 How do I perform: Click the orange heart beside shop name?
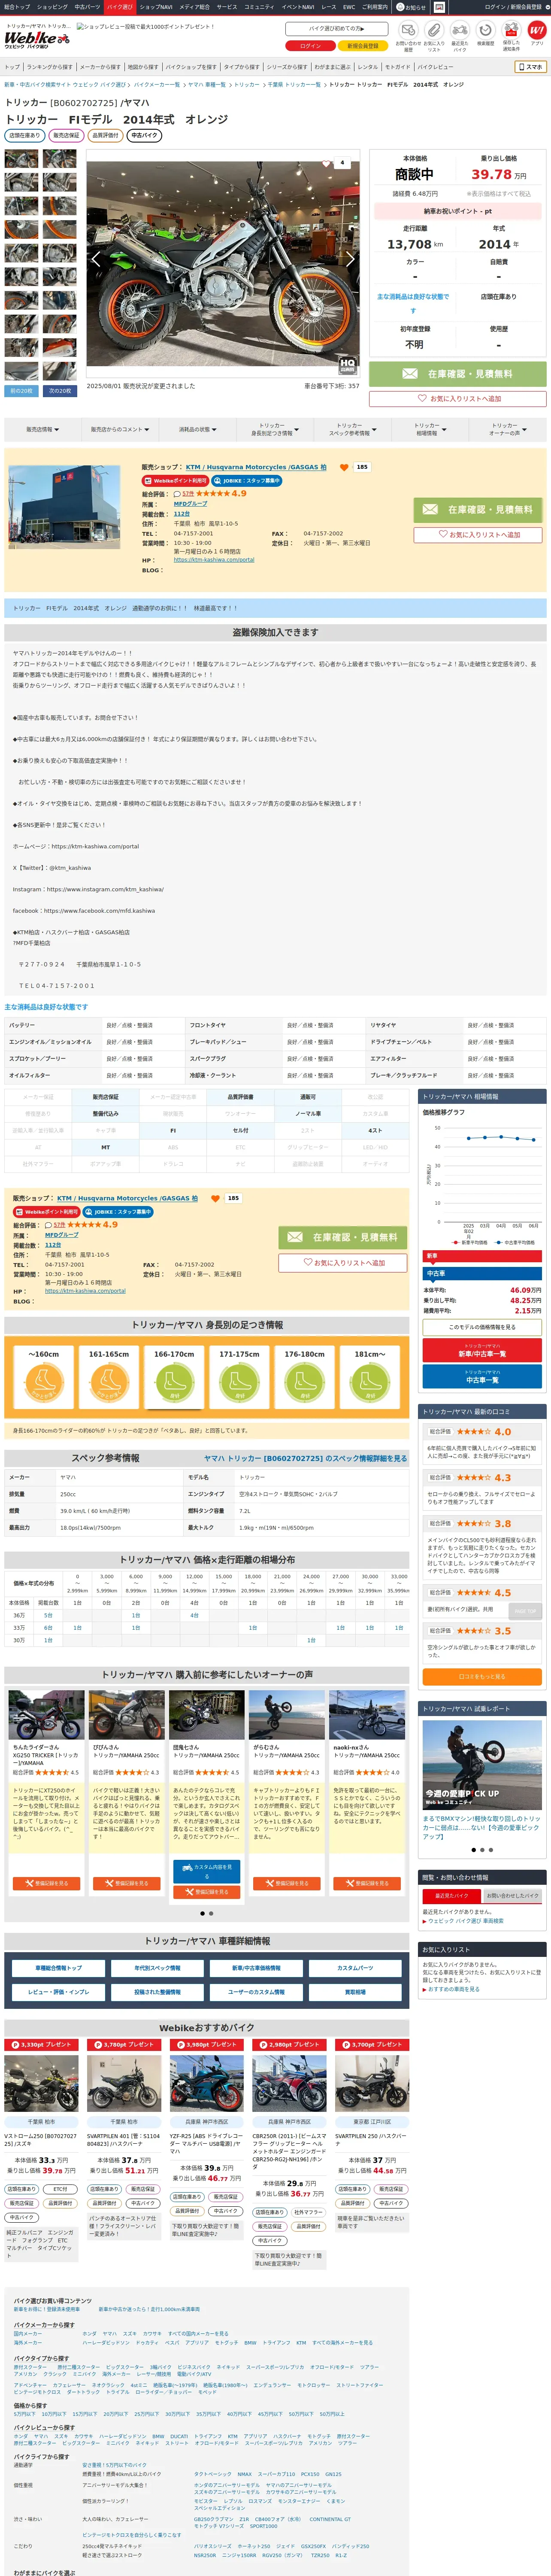[344, 467]
